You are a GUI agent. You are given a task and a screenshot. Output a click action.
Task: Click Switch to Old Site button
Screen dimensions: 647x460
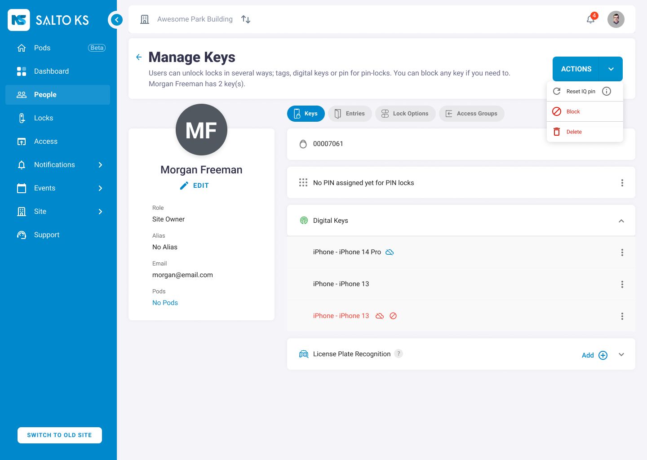coord(60,435)
